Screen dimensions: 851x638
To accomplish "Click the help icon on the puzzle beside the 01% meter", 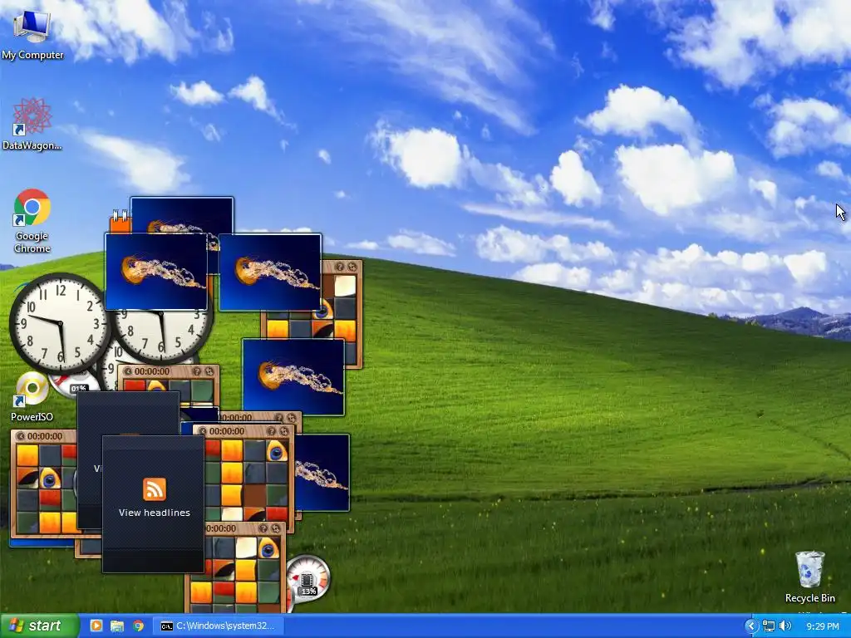I will coord(196,371).
